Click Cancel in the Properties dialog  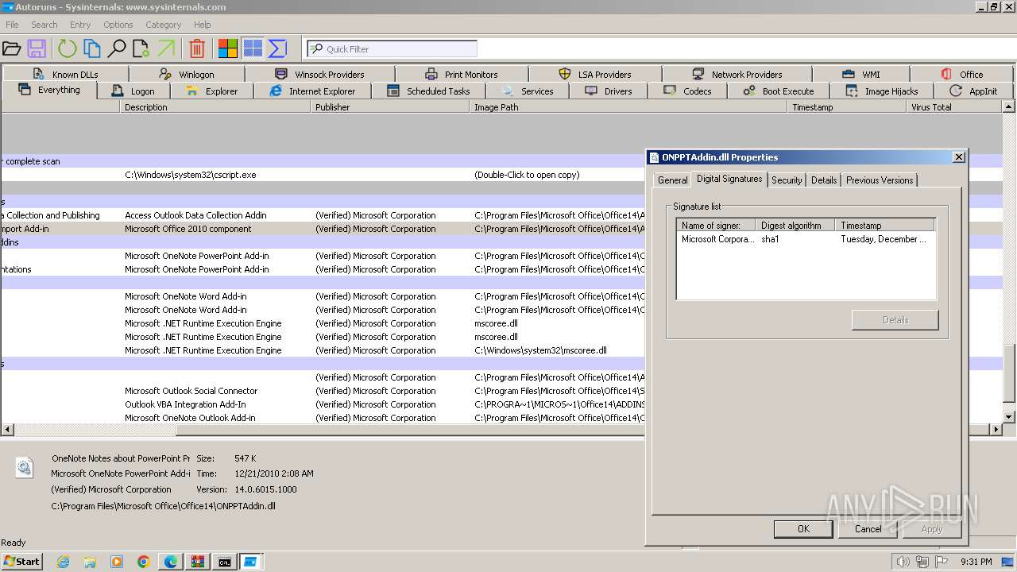point(868,528)
